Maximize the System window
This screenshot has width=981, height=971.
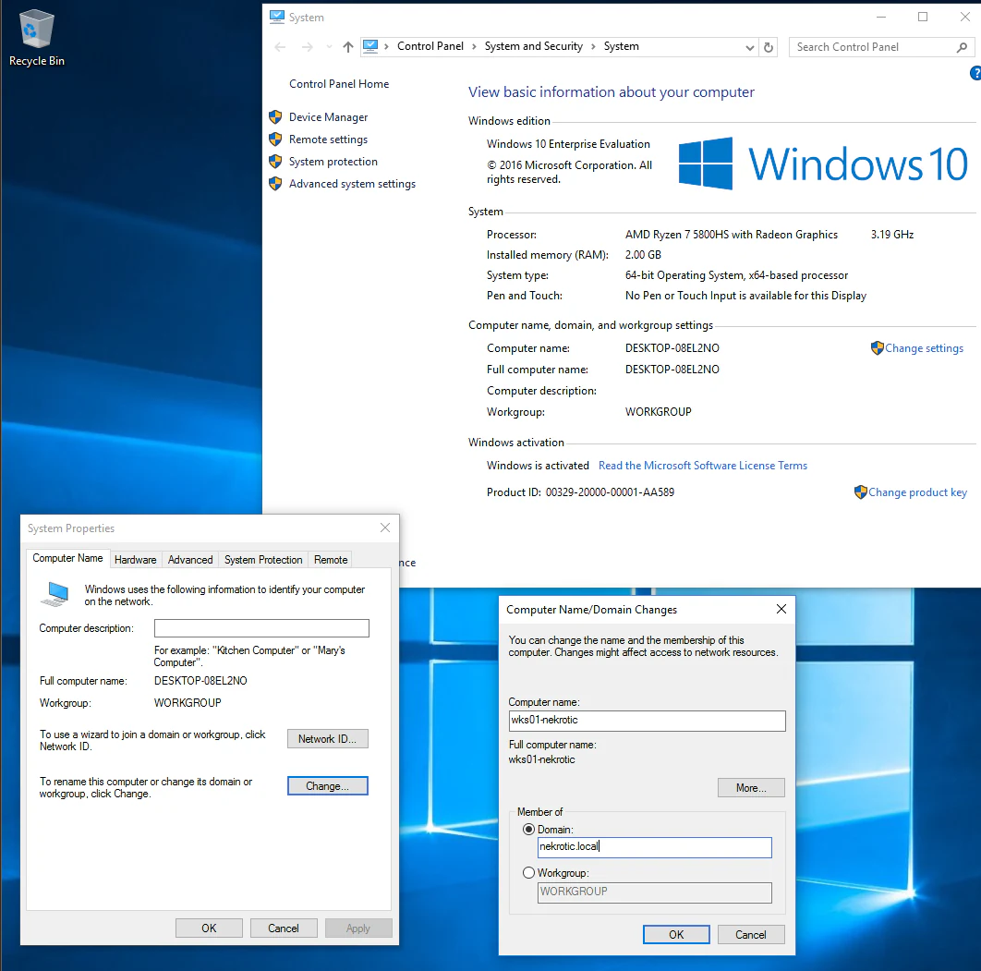923,17
